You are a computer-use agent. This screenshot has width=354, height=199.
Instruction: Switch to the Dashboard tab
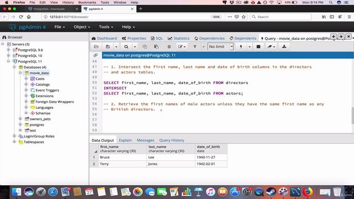[105, 38]
